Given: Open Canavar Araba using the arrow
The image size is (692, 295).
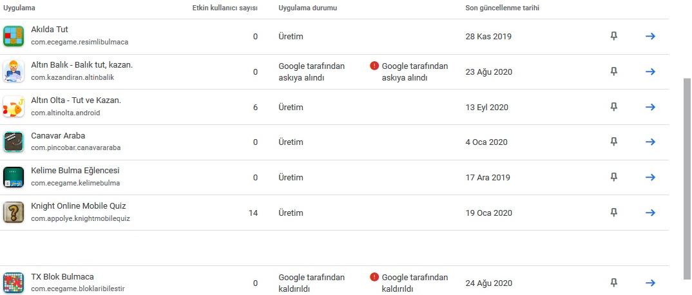Looking at the screenshot, I should tap(650, 142).
